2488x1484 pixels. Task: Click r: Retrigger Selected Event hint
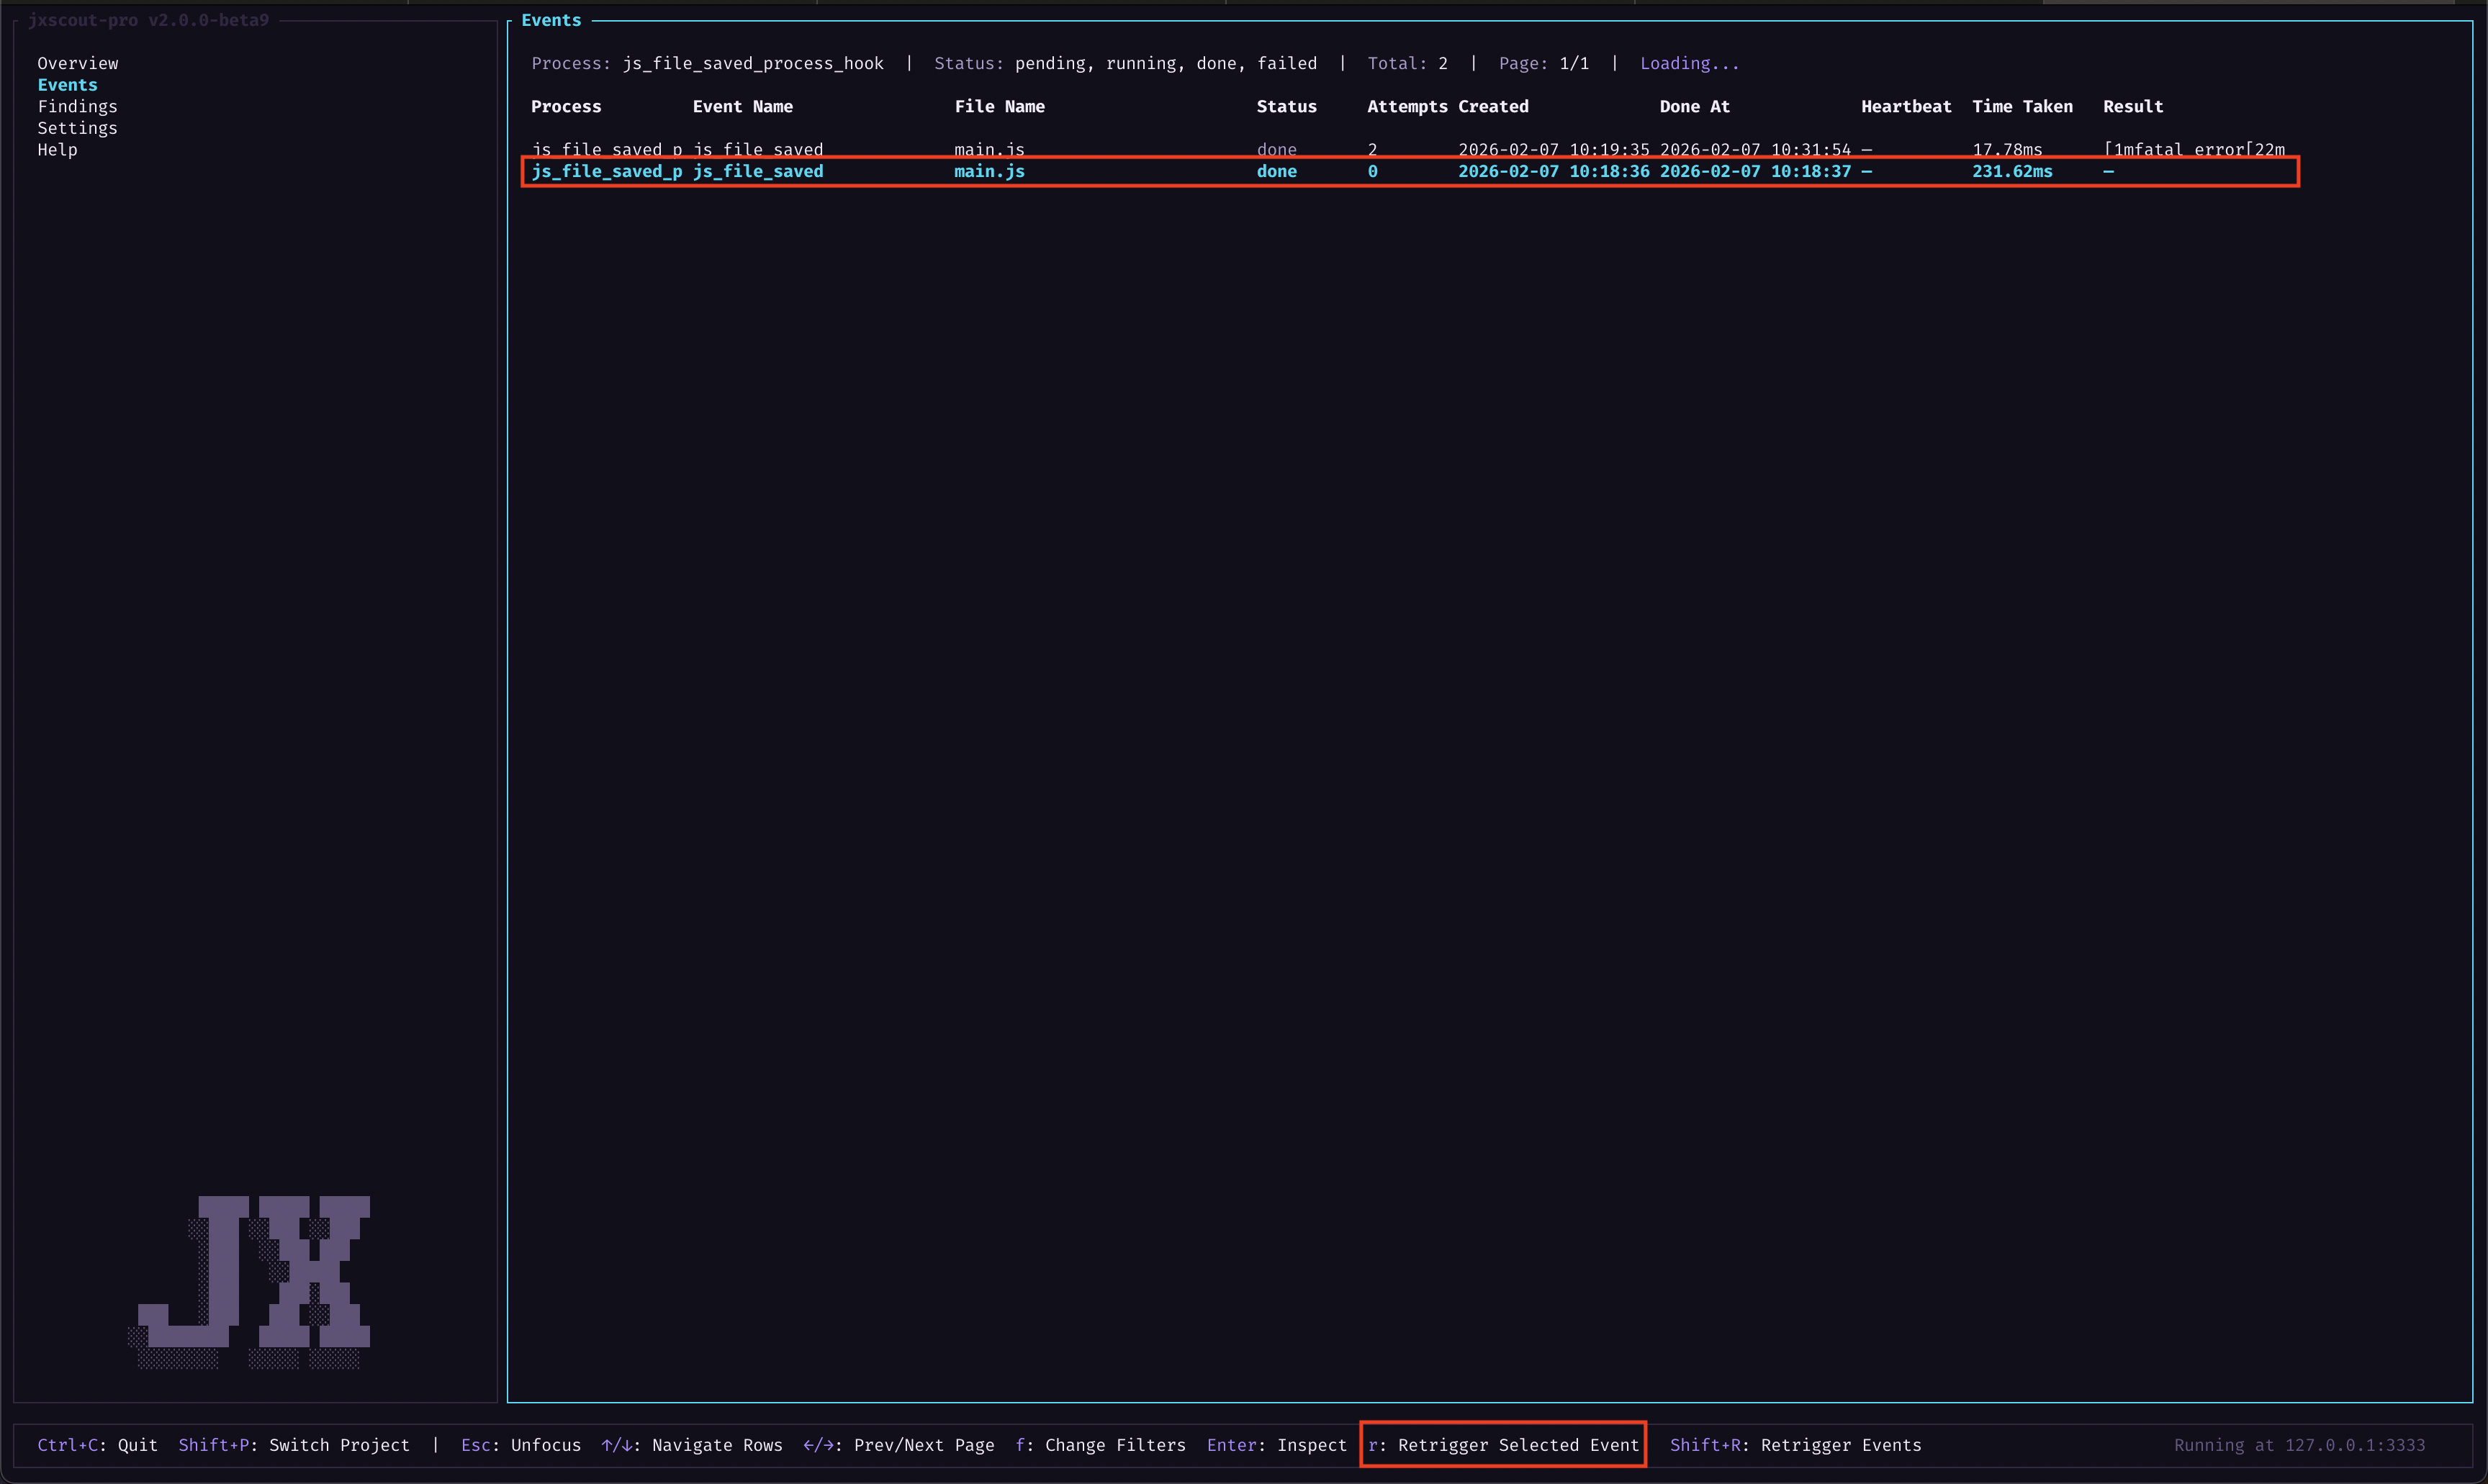tap(1503, 1445)
